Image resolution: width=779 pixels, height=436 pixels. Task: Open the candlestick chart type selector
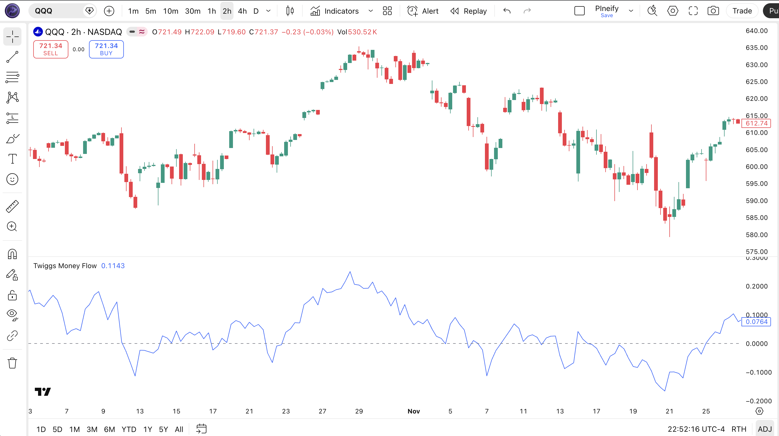pyautogui.click(x=290, y=11)
